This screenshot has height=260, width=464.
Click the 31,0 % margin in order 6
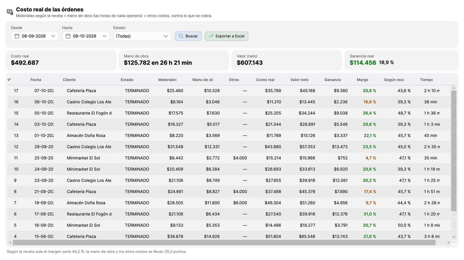[x=370, y=214]
